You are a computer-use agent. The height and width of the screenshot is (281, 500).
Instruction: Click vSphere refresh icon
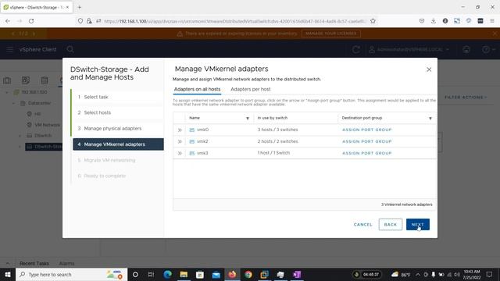coord(356,49)
